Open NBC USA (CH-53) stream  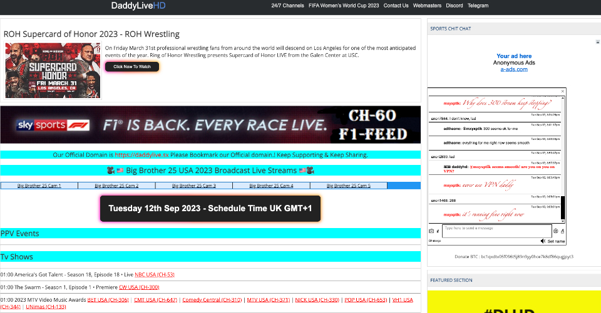point(155,275)
